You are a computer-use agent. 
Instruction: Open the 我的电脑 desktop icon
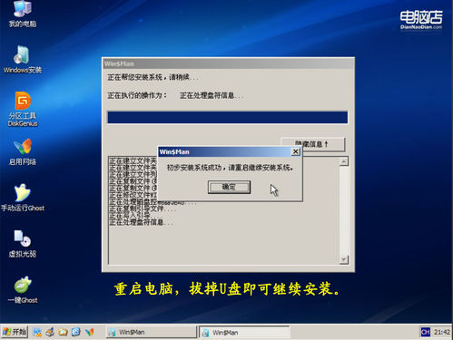click(23, 14)
